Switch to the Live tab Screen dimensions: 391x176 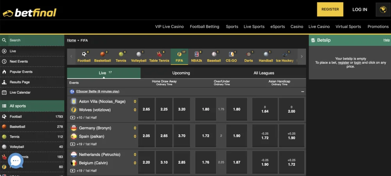tap(104, 73)
